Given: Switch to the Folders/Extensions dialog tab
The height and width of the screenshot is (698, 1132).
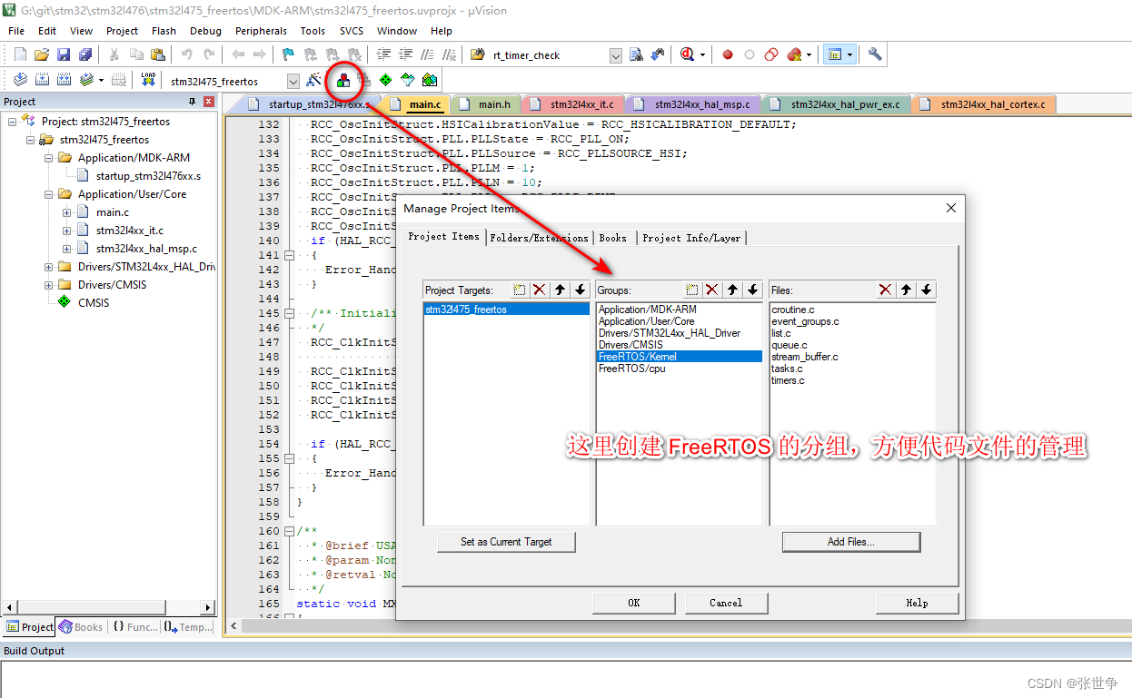Looking at the screenshot, I should [x=539, y=238].
